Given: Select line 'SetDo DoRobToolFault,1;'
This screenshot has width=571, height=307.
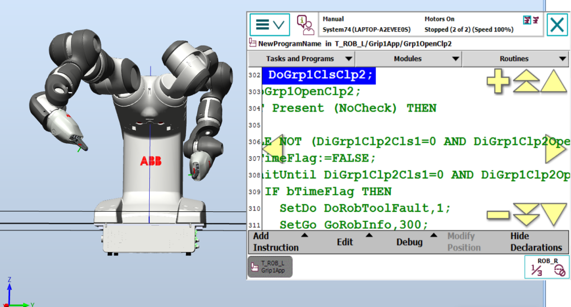Looking at the screenshot, I should [x=366, y=208].
